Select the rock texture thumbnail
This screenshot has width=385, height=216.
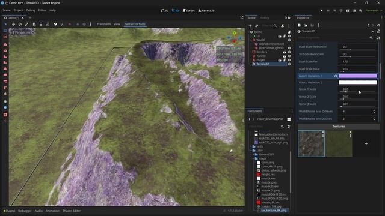coord(311,144)
